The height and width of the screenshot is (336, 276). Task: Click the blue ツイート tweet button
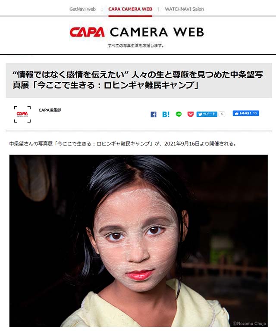coord(207,114)
